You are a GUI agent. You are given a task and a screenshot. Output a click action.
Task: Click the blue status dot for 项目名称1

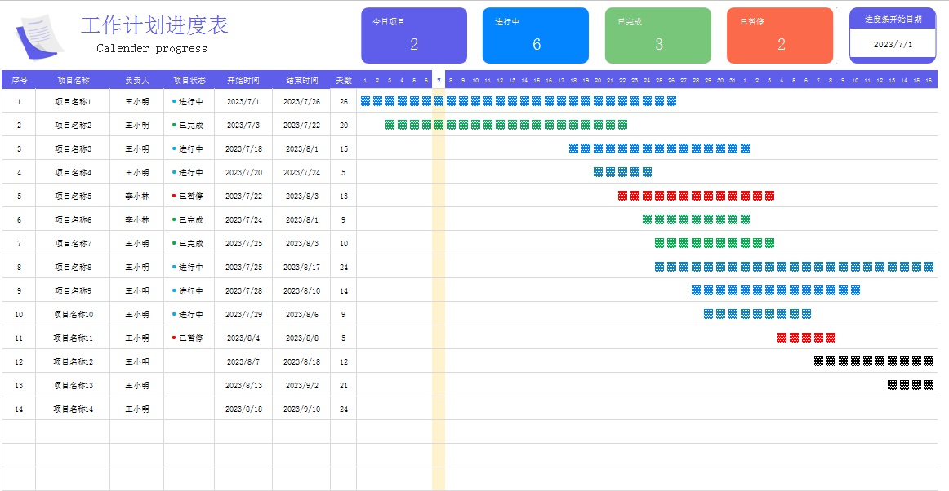pos(174,101)
